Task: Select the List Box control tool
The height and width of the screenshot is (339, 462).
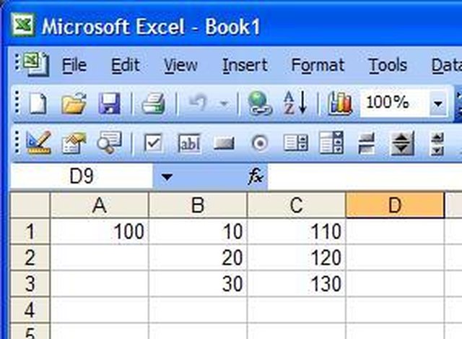Action: point(296,143)
